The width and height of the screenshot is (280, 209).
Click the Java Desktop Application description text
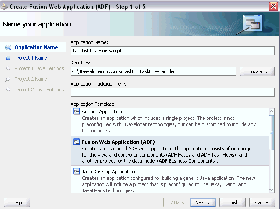[168, 184]
